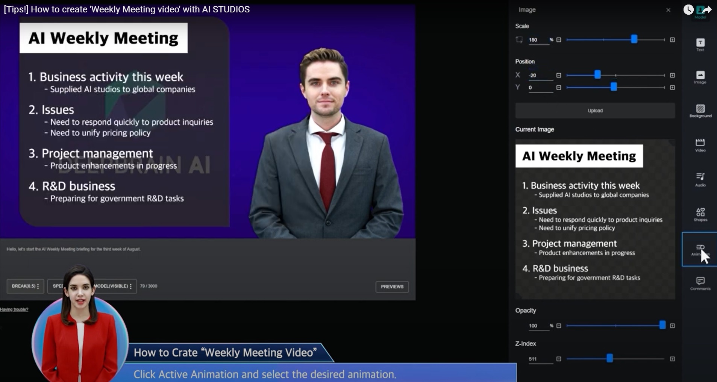Open the BREAK(0.5) options menu
This screenshot has width=717, height=382.
click(25, 286)
